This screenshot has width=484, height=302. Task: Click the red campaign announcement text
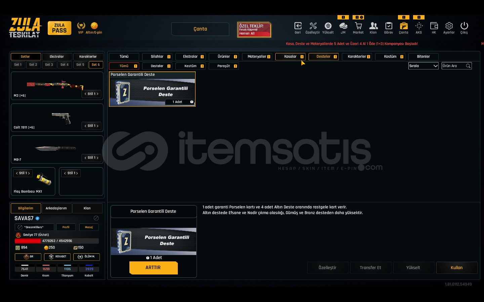352,44
